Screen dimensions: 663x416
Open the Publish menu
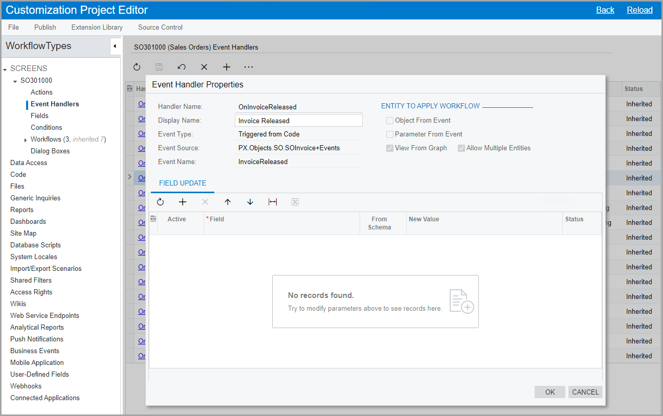pos(45,28)
